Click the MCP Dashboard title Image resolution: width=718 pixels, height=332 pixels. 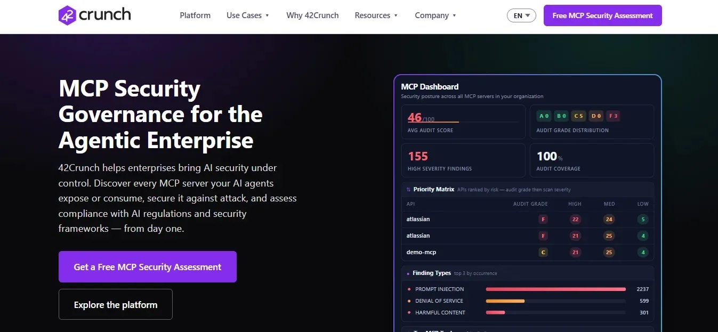[430, 86]
